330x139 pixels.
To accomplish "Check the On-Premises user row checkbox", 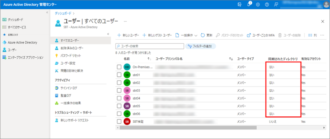I will (119, 67).
